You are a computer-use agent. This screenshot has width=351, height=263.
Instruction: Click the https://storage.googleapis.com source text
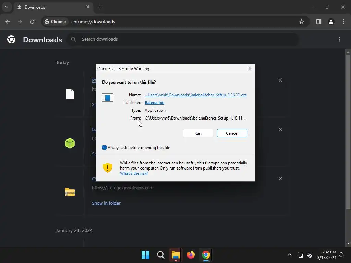(122, 188)
